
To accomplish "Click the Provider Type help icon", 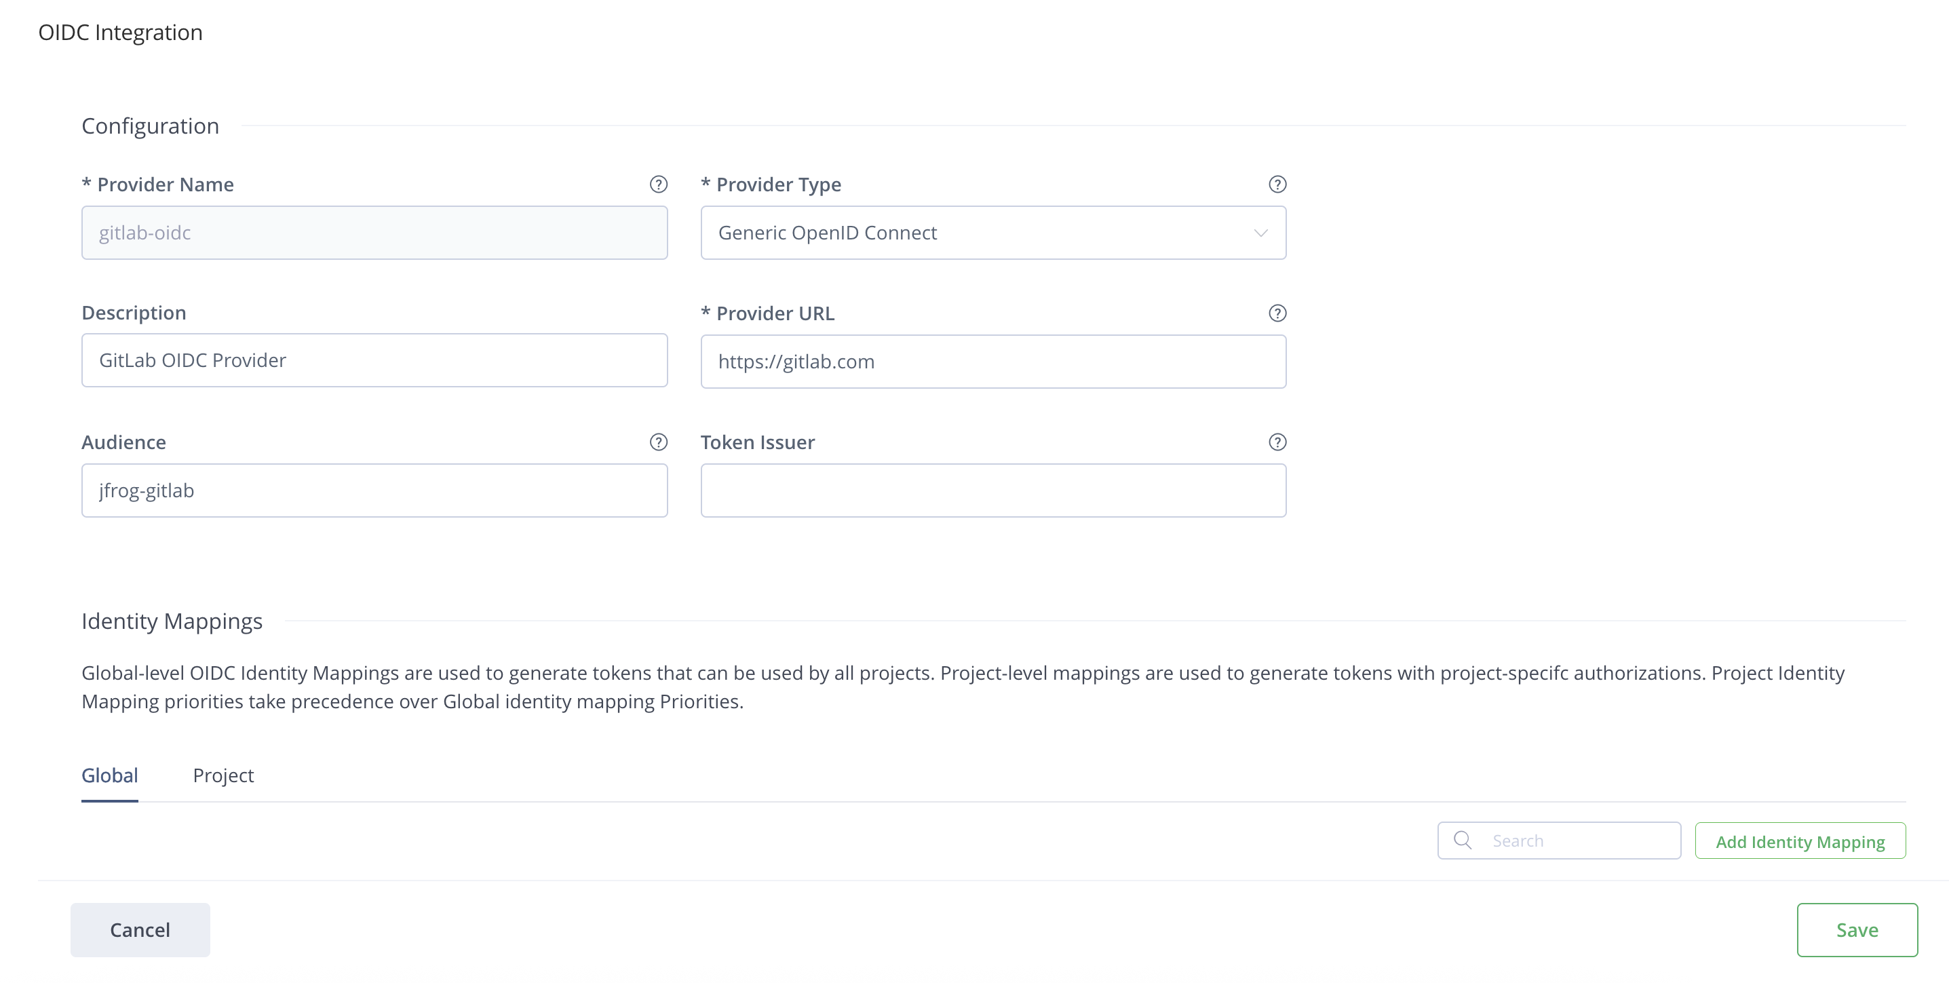I will click(1277, 185).
